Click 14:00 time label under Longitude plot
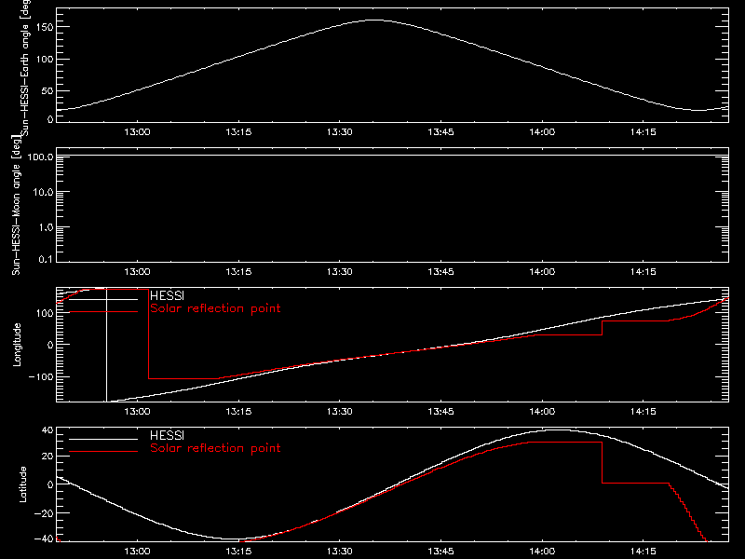Screen dimensions: 745x559 tap(542, 412)
